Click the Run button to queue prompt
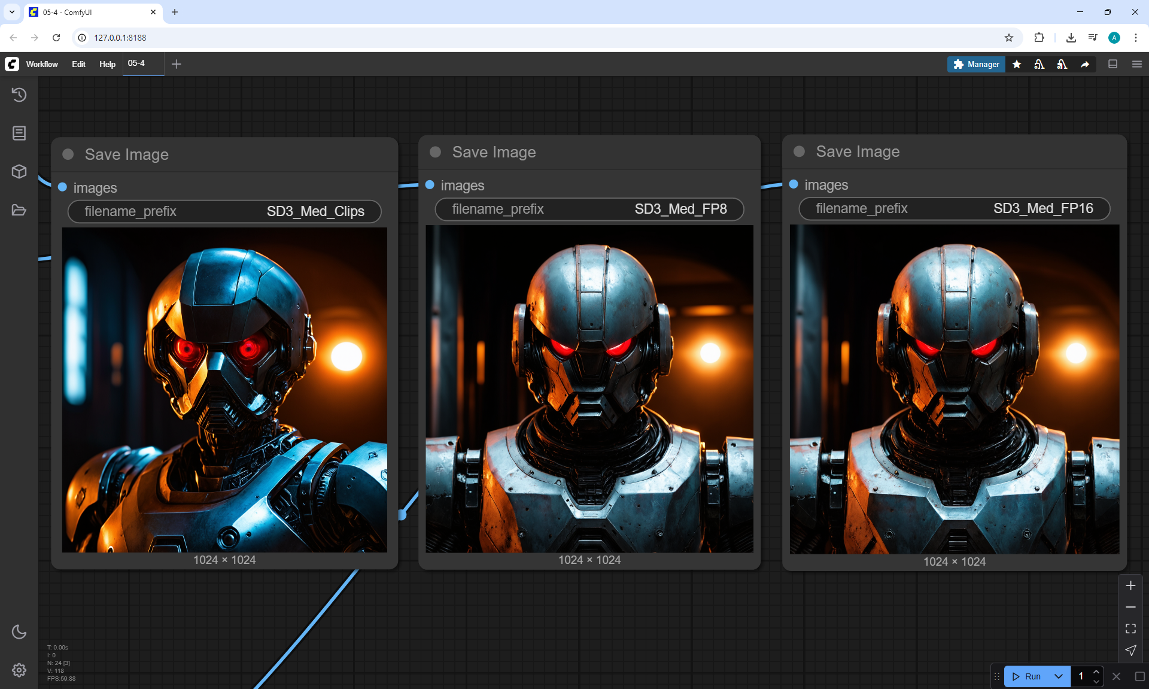The height and width of the screenshot is (689, 1149). 1027,676
